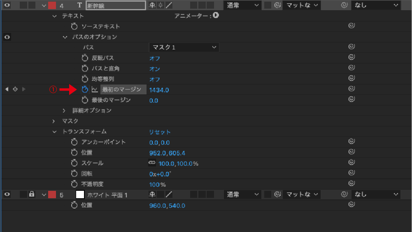Toggle continuously rasterize switch on layer 4
The image size is (412, 232).
(x=160, y=5)
